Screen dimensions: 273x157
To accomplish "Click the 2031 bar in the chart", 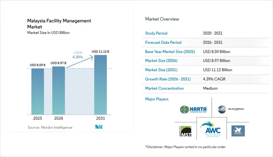I will pyautogui.click(x=100, y=85).
